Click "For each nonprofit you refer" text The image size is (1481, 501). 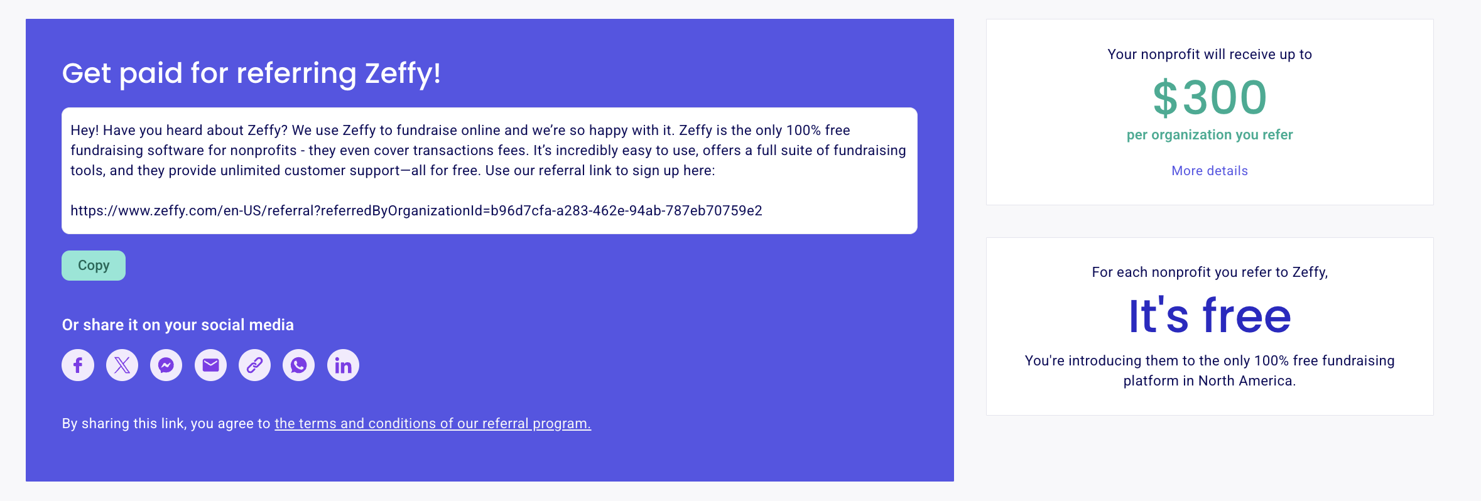[x=1210, y=272]
